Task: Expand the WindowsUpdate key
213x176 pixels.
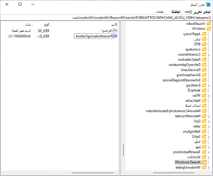Action: [x=209, y=168]
